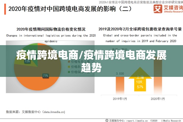
Task: Click the footer 艾媒报告中心 globe icon
Action: tap(107, 120)
